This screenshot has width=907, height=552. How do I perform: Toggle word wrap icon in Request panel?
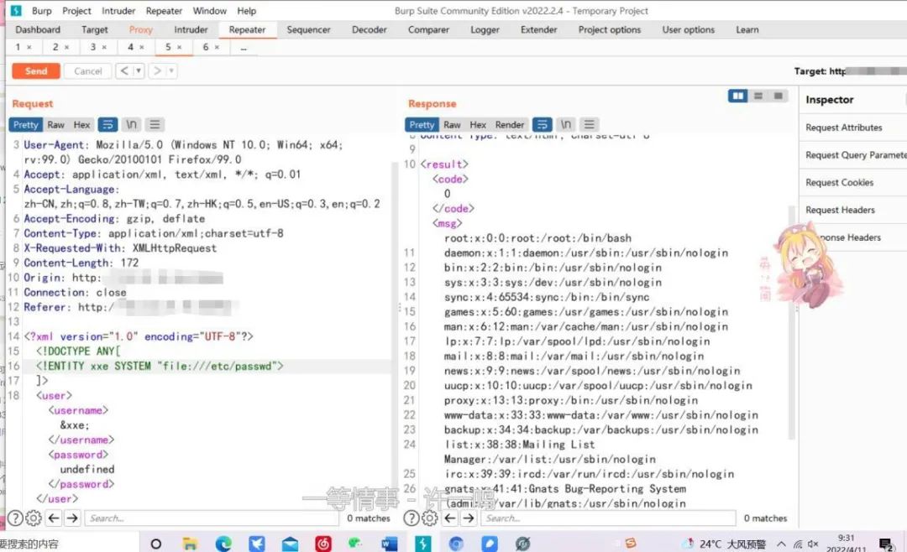point(107,124)
